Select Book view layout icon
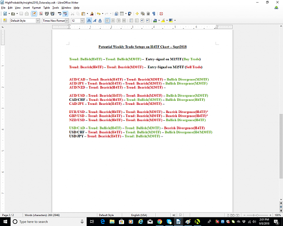The image size is (283, 226). [237, 215]
